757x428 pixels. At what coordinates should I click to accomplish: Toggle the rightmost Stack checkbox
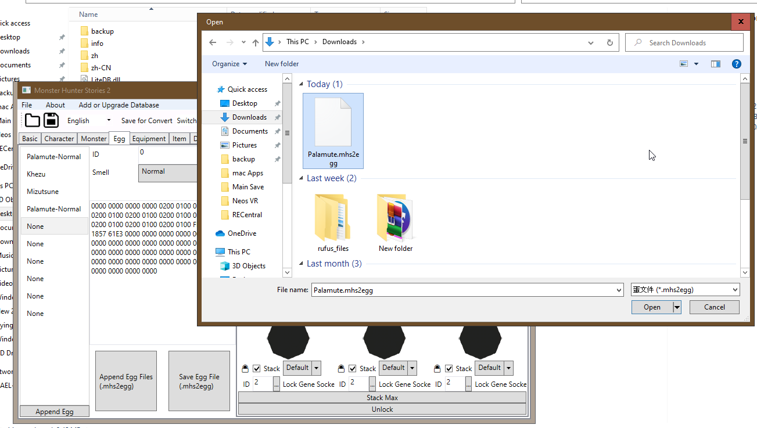pyautogui.click(x=449, y=368)
